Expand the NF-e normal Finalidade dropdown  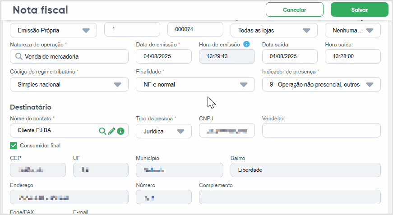point(195,84)
